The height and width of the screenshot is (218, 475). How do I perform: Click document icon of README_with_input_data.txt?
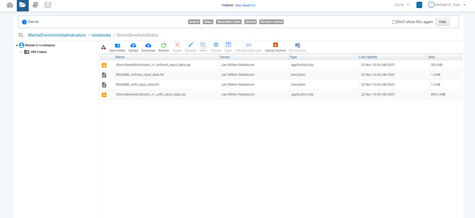[x=104, y=85]
